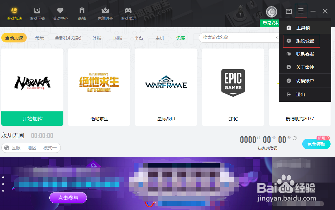Open the 地区 selector
The width and height of the screenshot is (335, 210).
[x=32, y=148]
